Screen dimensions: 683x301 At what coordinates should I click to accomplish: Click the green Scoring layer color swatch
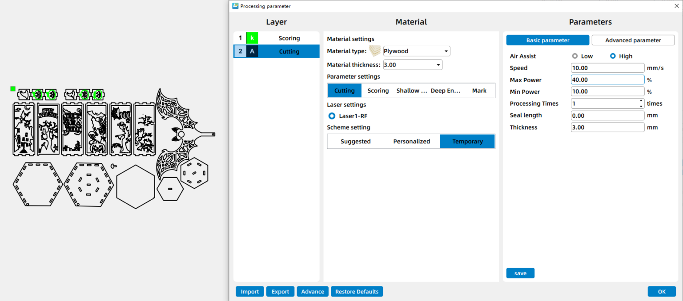point(252,38)
